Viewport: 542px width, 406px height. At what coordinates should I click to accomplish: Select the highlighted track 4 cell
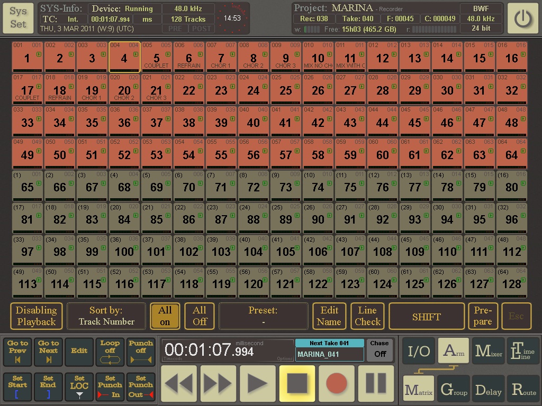[124, 57]
